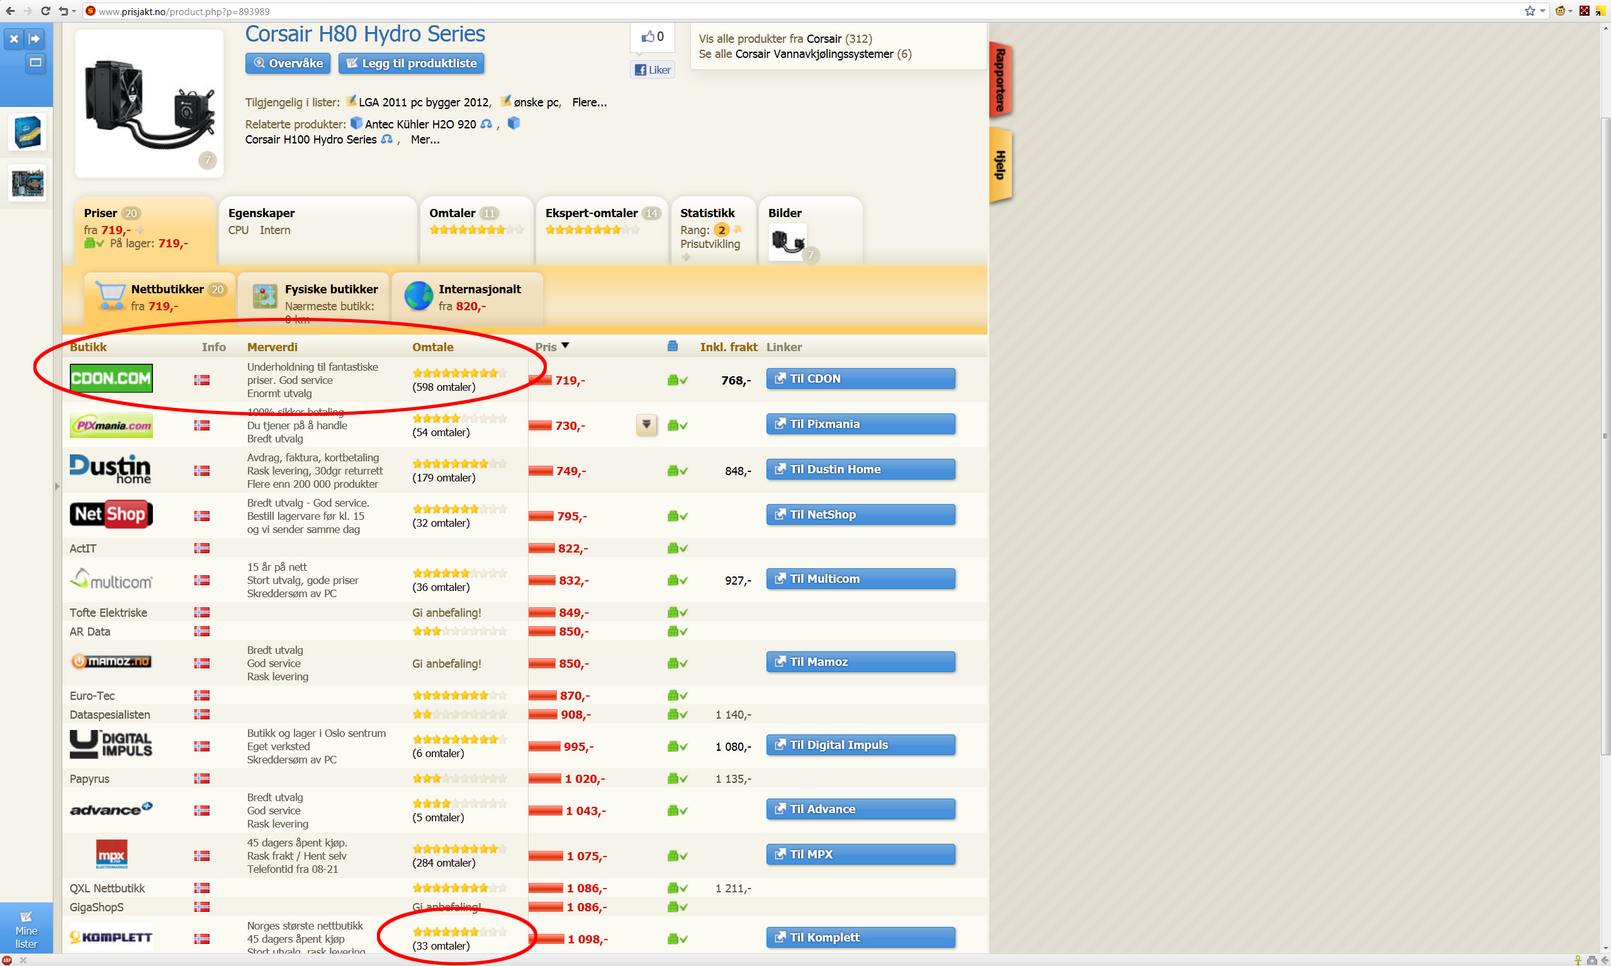Compare icon next to Antec Kühler H2O 920
Image resolution: width=1611 pixels, height=966 pixels.
coord(486,124)
